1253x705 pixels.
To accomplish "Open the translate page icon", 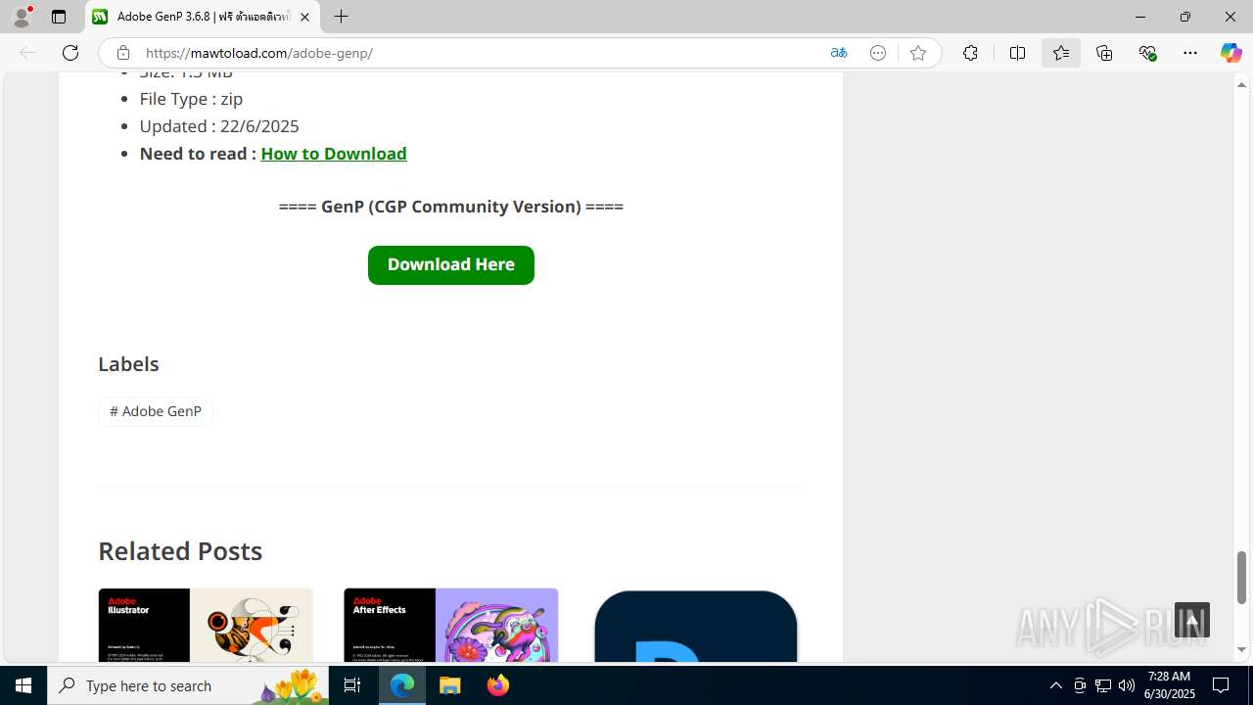I will pos(839,53).
